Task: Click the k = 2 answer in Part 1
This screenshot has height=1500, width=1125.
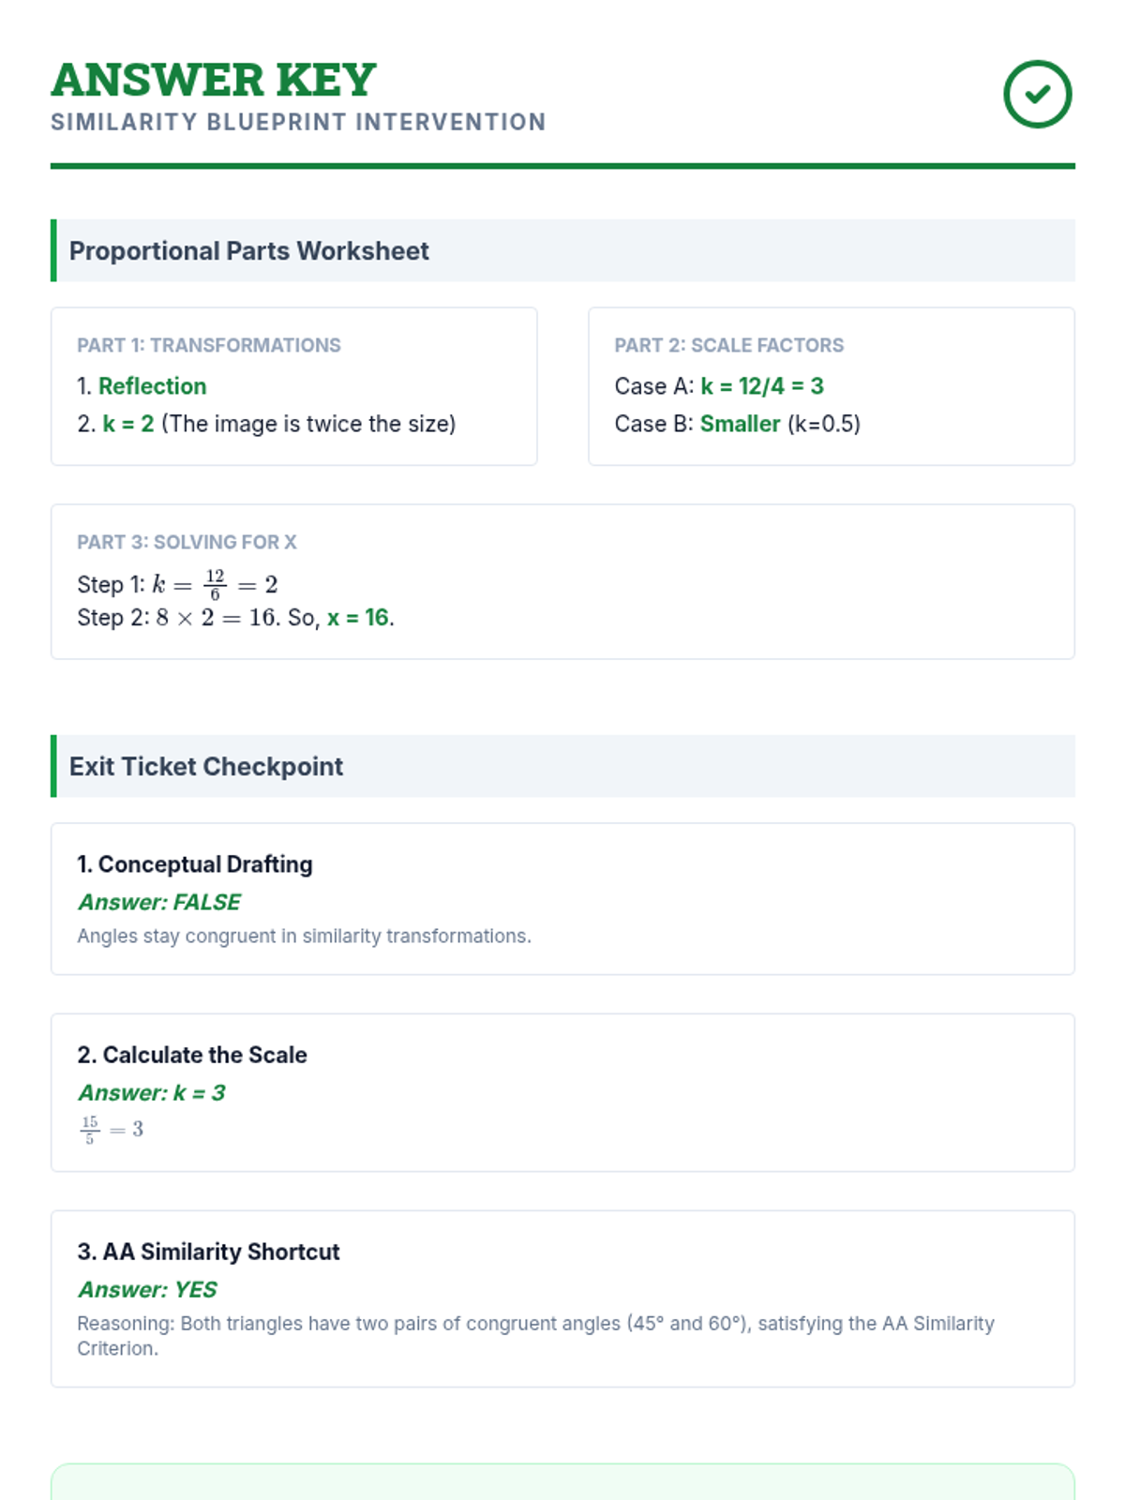Action: [x=127, y=424]
